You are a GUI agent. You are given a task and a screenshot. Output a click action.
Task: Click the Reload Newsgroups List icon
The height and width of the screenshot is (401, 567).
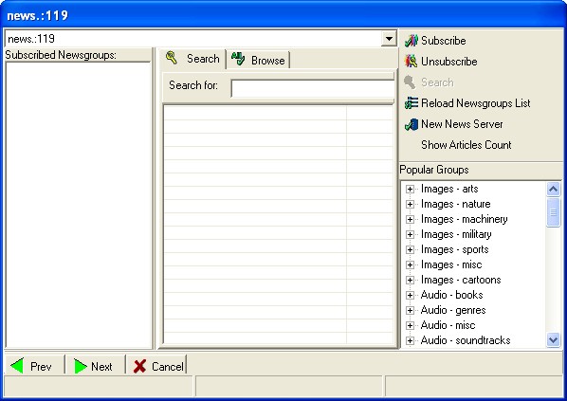point(412,103)
